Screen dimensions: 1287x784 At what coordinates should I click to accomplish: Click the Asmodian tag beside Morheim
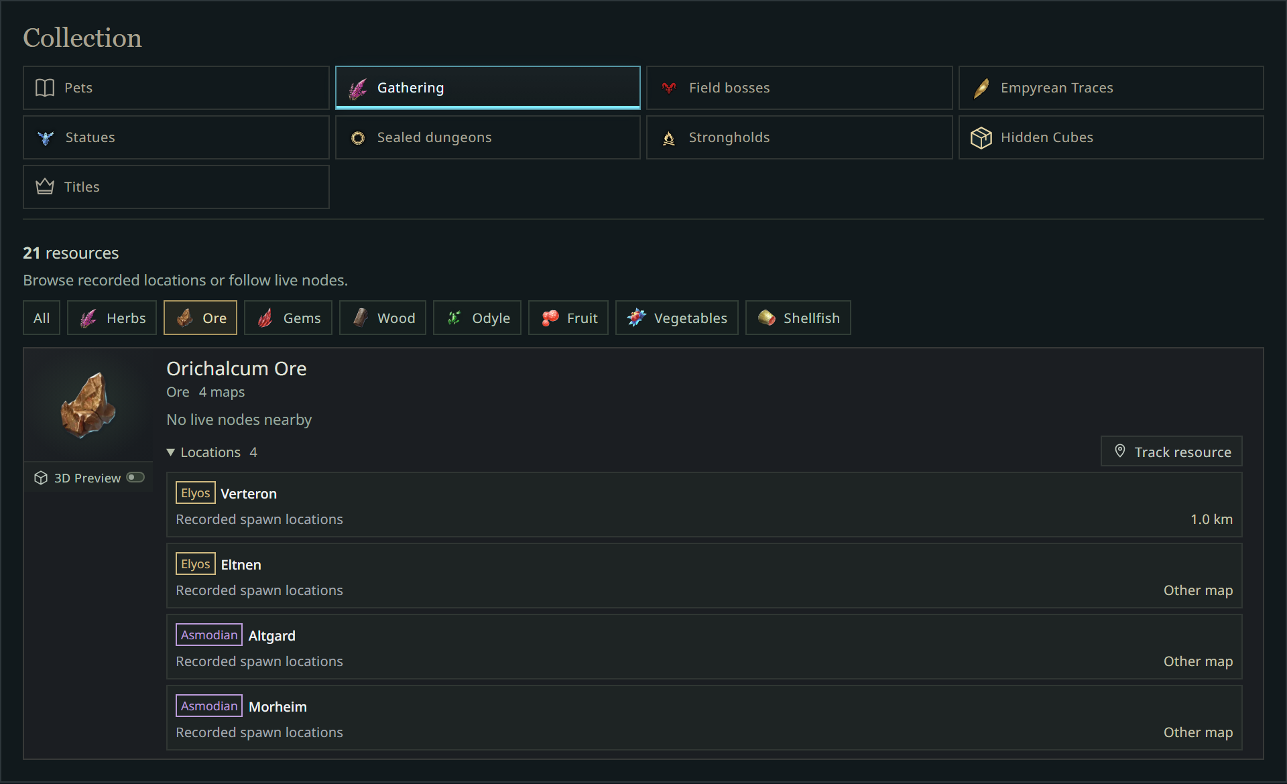(x=209, y=706)
